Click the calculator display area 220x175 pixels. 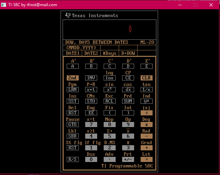[x=109, y=29]
